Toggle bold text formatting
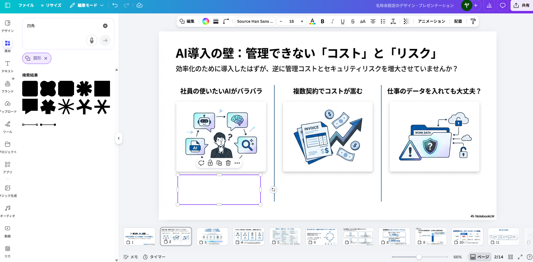 coord(322,21)
